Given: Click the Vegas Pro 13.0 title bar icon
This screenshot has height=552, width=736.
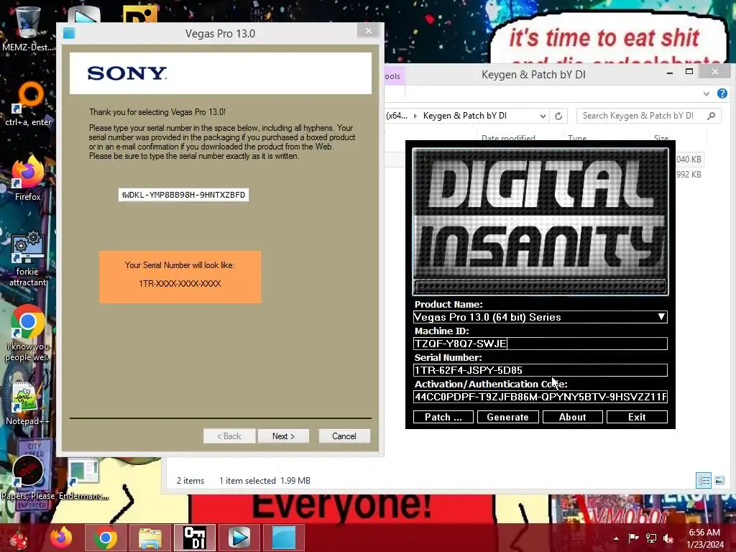Looking at the screenshot, I should tap(69, 33).
